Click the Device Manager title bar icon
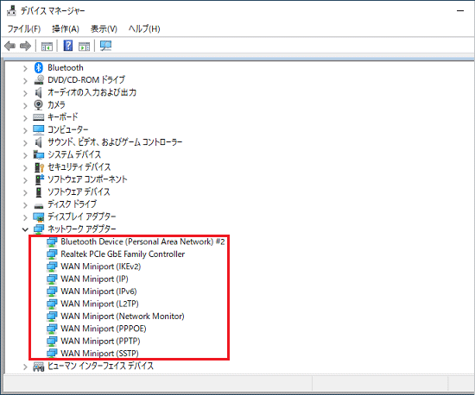The image size is (475, 395). [11, 10]
